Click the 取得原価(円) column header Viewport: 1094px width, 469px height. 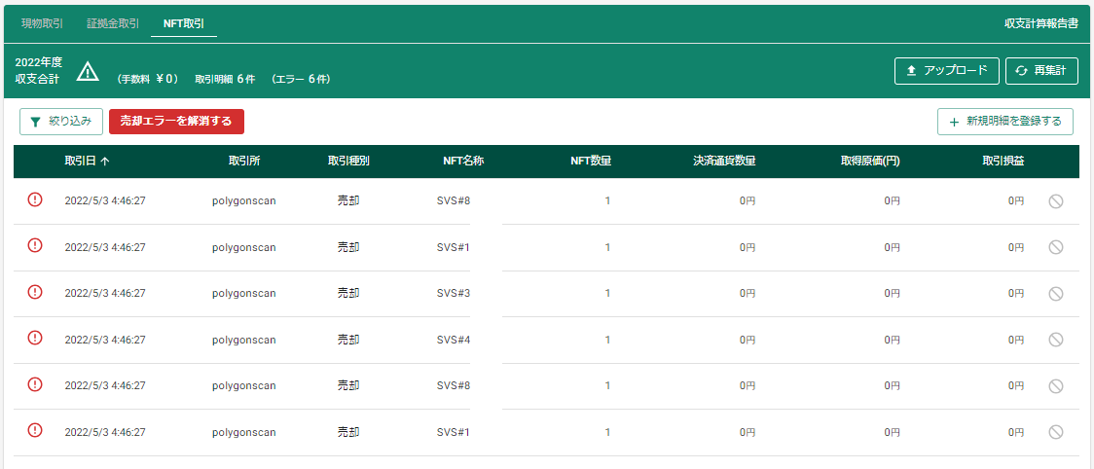[x=870, y=162]
